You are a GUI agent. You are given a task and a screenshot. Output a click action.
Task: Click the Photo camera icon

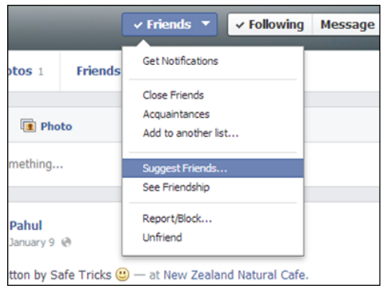(28, 126)
